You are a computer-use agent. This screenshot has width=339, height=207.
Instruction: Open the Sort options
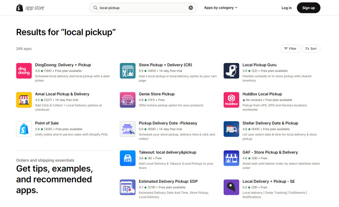coord(311,49)
